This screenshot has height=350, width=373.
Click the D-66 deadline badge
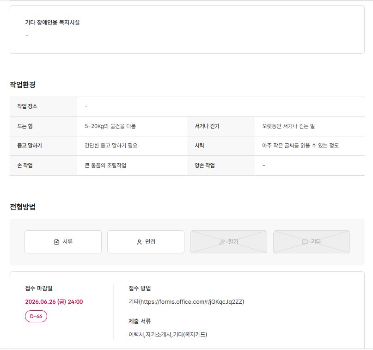(36, 316)
